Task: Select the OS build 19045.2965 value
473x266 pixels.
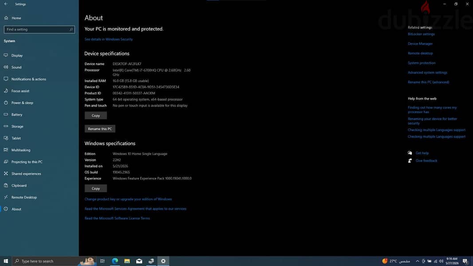Action: [x=121, y=172]
